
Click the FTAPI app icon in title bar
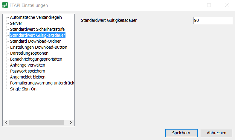pyautogui.click(x=5, y=5)
